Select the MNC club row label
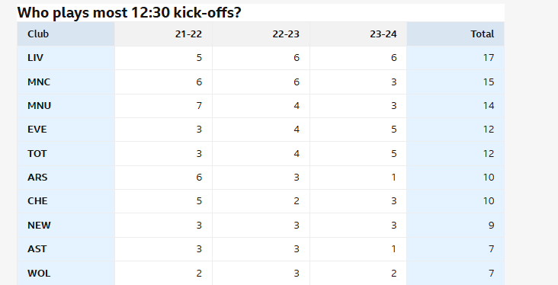This screenshot has height=285, width=558. click(x=66, y=82)
